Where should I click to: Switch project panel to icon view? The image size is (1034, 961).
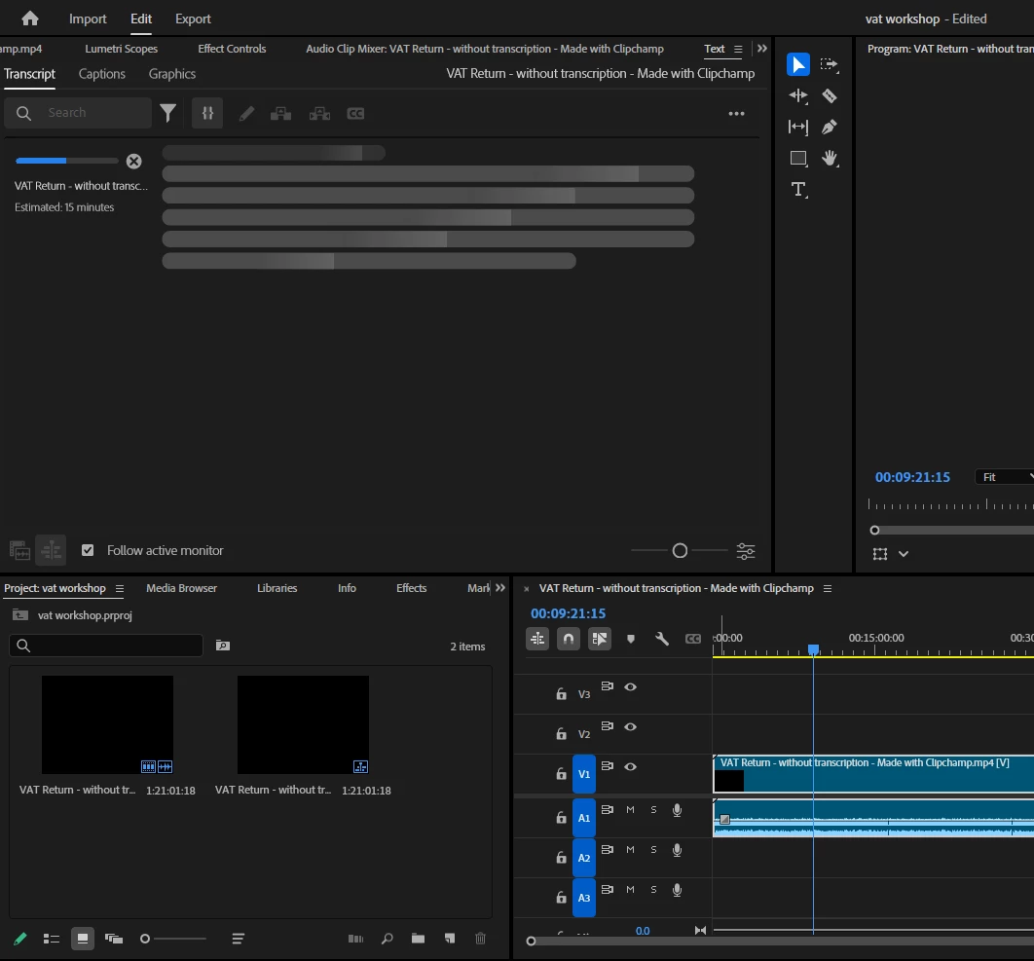pos(83,938)
